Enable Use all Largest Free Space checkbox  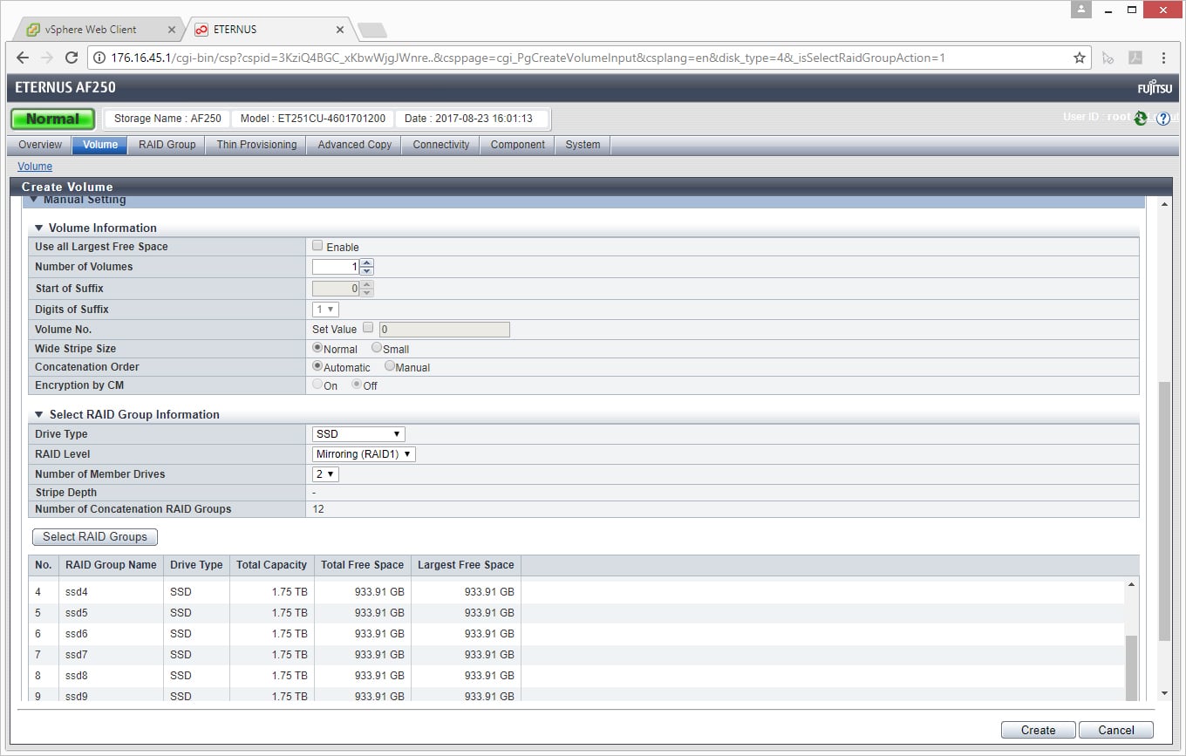(x=317, y=246)
